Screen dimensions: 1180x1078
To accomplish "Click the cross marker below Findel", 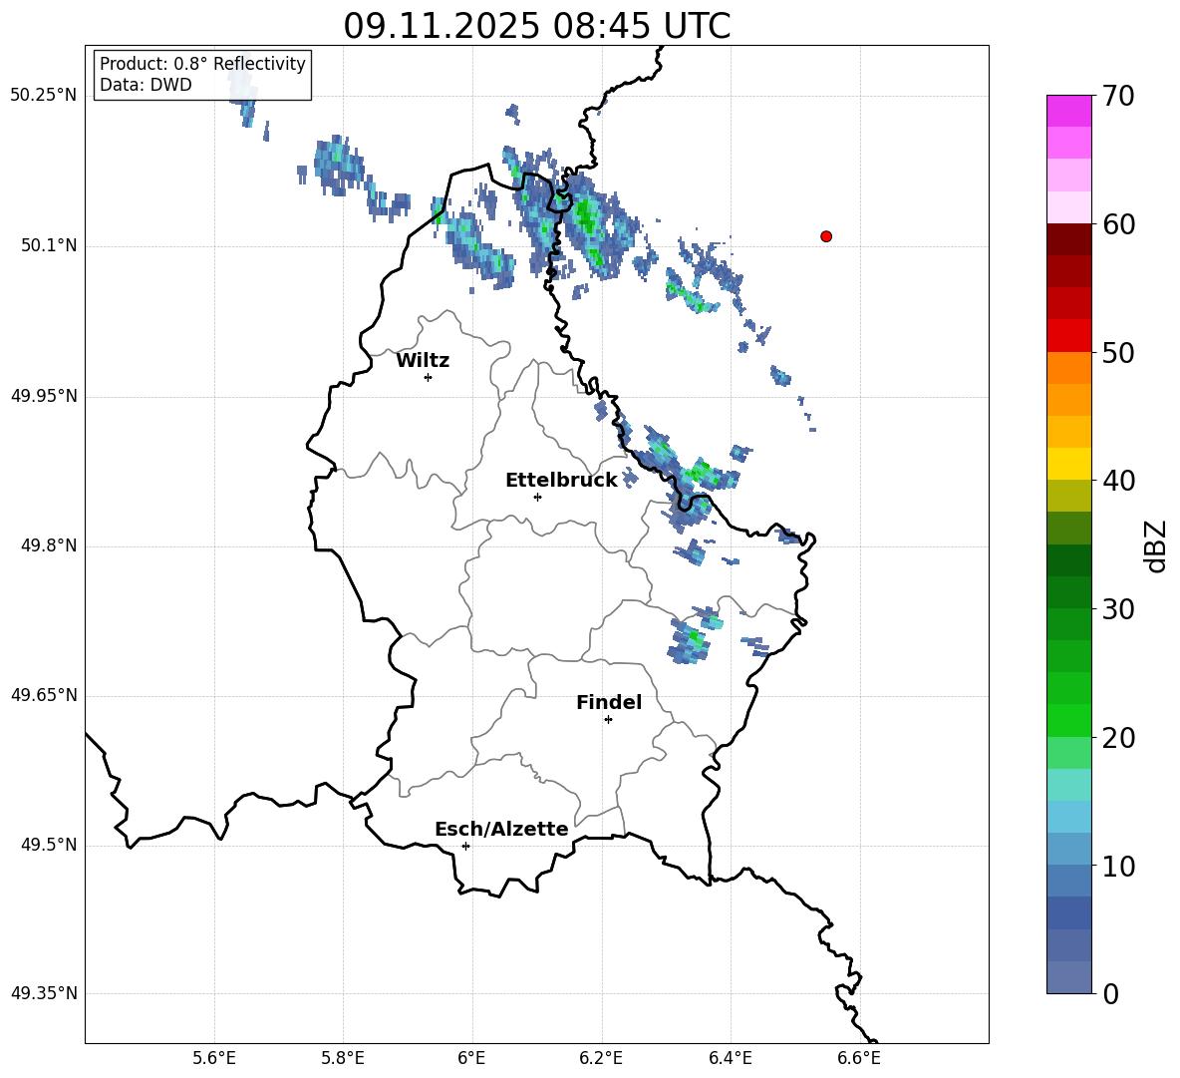I will (608, 720).
